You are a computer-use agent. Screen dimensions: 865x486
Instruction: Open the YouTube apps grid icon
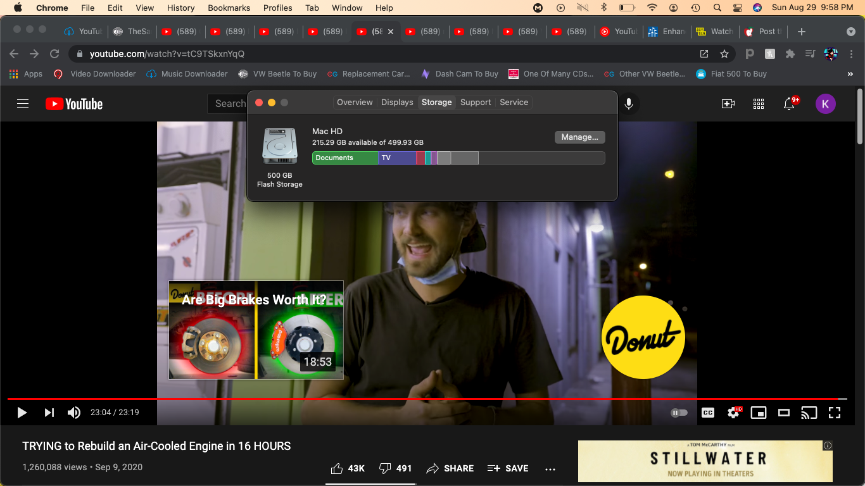pos(759,104)
